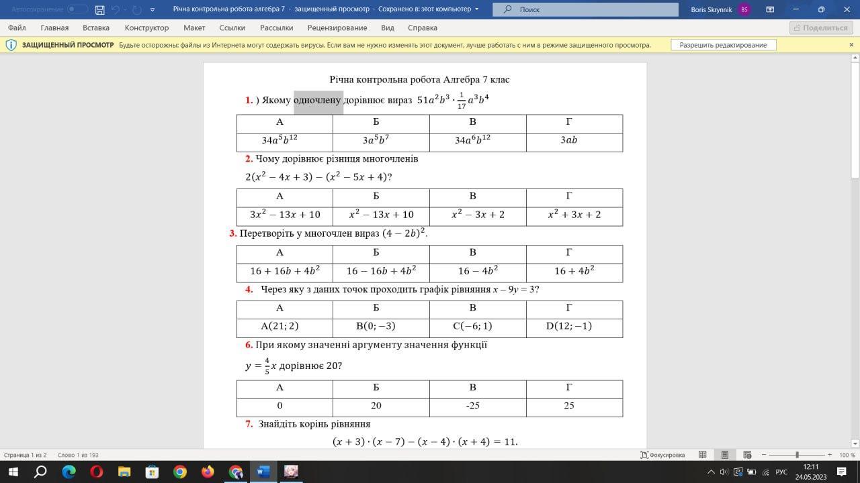860x483 pixels.
Task: Open the Windows Start menu
Action: (x=13, y=472)
